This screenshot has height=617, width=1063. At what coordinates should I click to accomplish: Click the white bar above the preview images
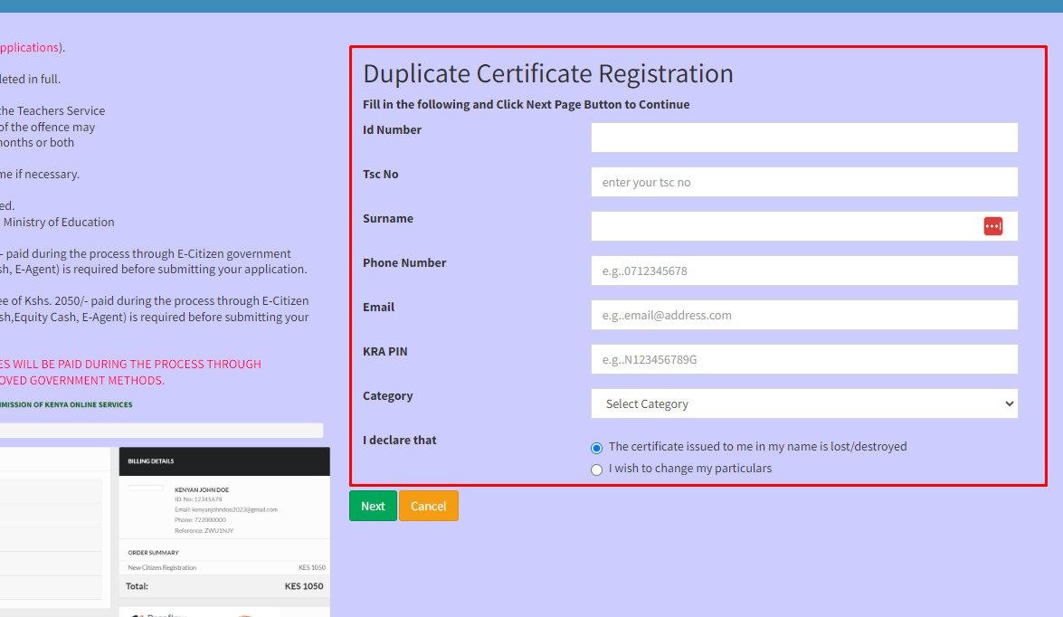pyautogui.click(x=161, y=429)
